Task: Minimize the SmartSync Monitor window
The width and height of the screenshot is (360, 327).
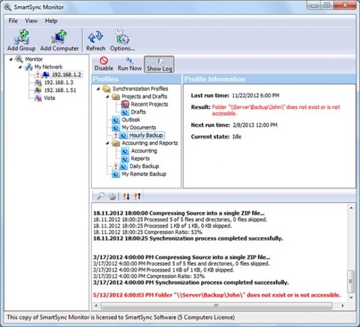Action: pyautogui.click(x=314, y=5)
